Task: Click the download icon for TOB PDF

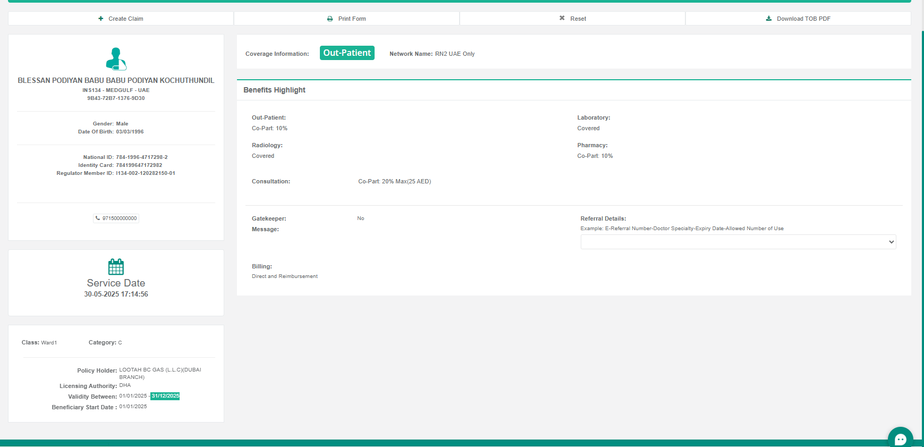Action: coord(768,19)
